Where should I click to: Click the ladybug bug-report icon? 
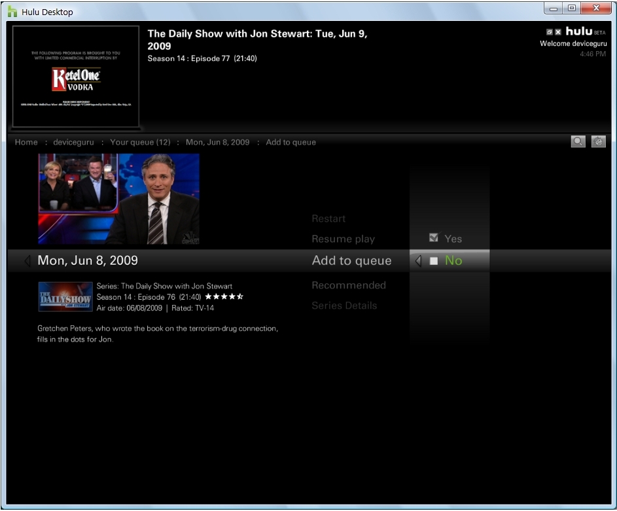[x=598, y=141]
